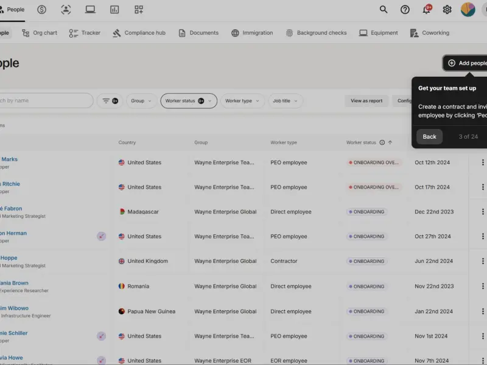Open notifications bell icon
The image size is (487, 365).
[x=427, y=9]
